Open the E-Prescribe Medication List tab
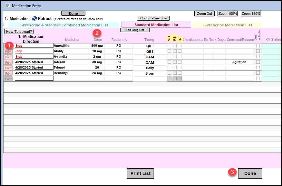 click(228, 25)
